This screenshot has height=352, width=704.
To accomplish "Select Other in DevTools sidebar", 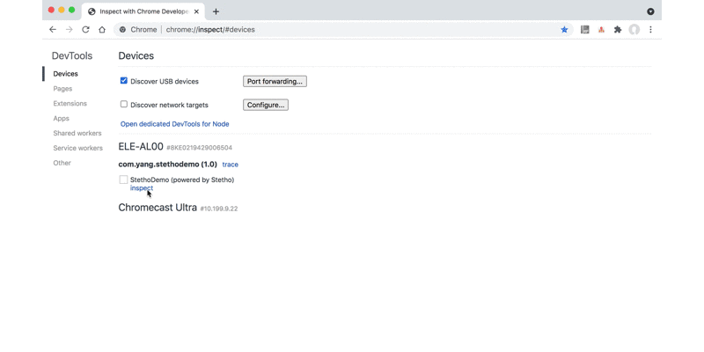I will [x=62, y=163].
